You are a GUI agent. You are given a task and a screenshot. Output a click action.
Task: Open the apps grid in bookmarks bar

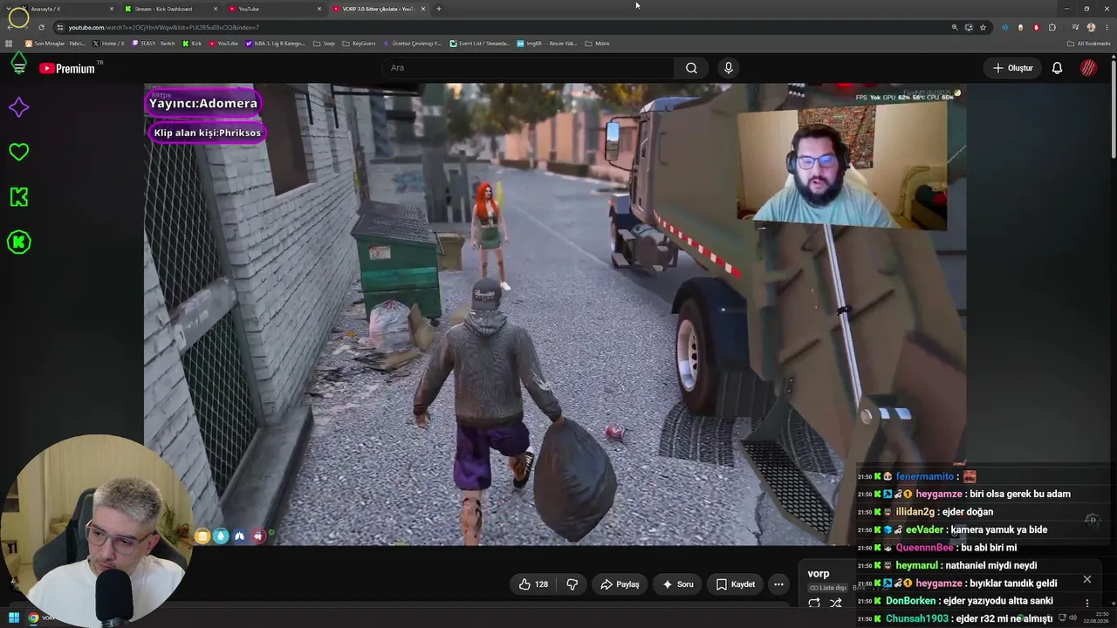pos(9,44)
